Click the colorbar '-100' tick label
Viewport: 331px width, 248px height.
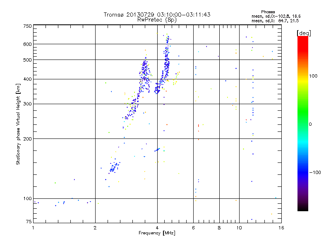pyautogui.click(x=315, y=172)
